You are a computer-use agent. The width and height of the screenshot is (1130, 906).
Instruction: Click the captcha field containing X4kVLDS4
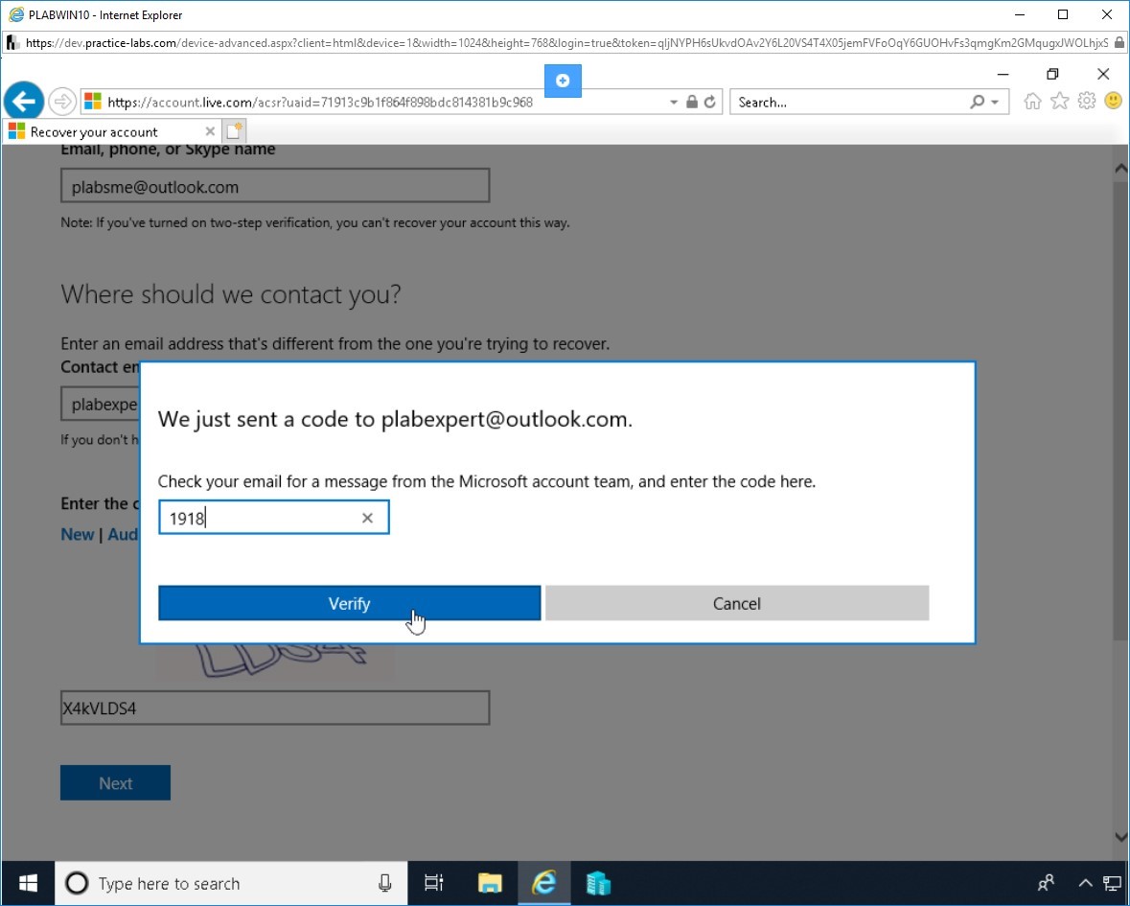[x=275, y=708]
